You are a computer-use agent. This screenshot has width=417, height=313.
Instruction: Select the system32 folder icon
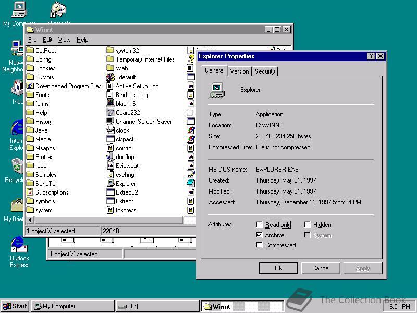tap(110, 50)
